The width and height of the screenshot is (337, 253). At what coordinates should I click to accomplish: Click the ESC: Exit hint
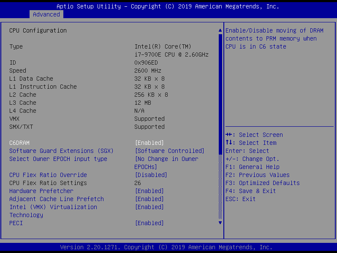(240, 199)
